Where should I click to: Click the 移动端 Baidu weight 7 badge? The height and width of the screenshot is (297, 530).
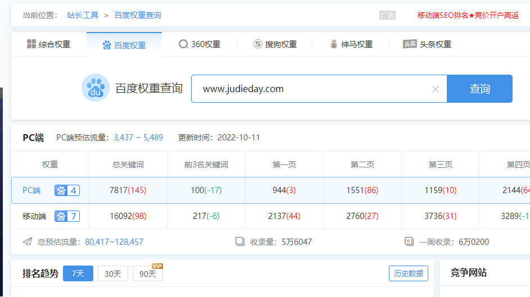click(67, 216)
